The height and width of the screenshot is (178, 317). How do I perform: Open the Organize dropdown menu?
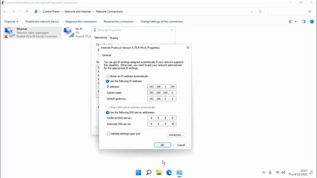point(11,22)
